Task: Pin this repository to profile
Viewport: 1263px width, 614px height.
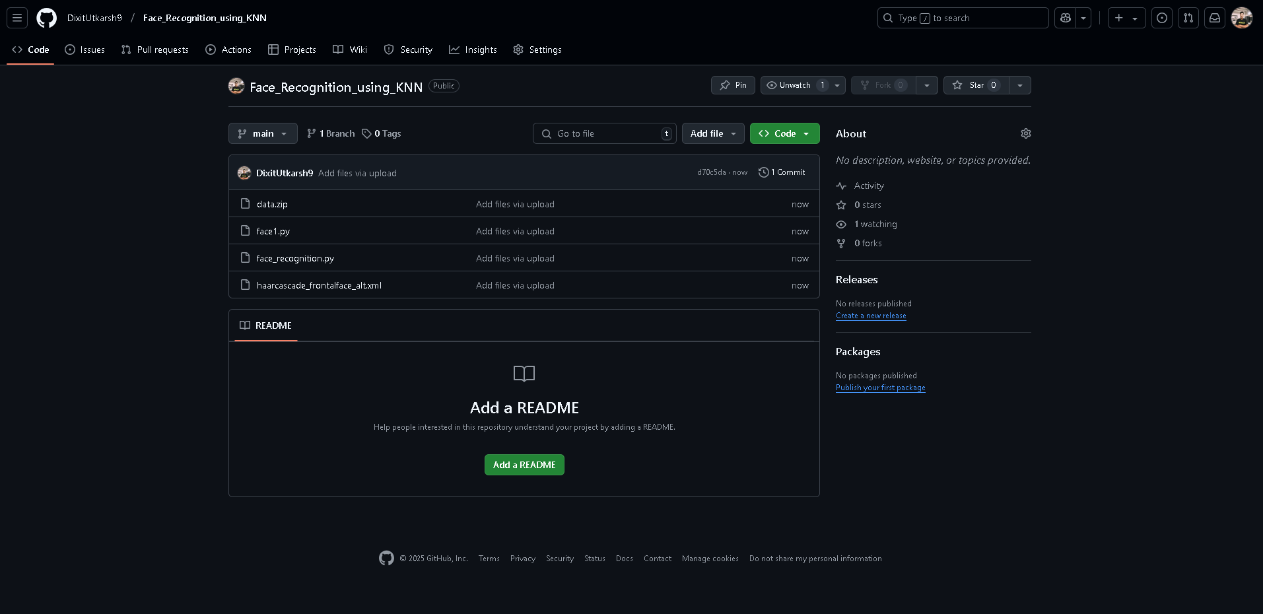Action: pyautogui.click(x=733, y=85)
